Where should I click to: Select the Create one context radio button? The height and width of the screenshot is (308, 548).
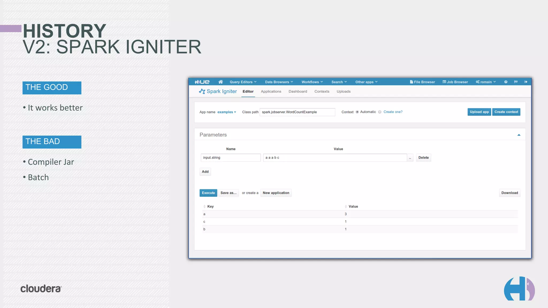380,112
